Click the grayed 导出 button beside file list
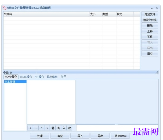Image resolution: width=163 pixels, height=140 pixels. point(150,48)
